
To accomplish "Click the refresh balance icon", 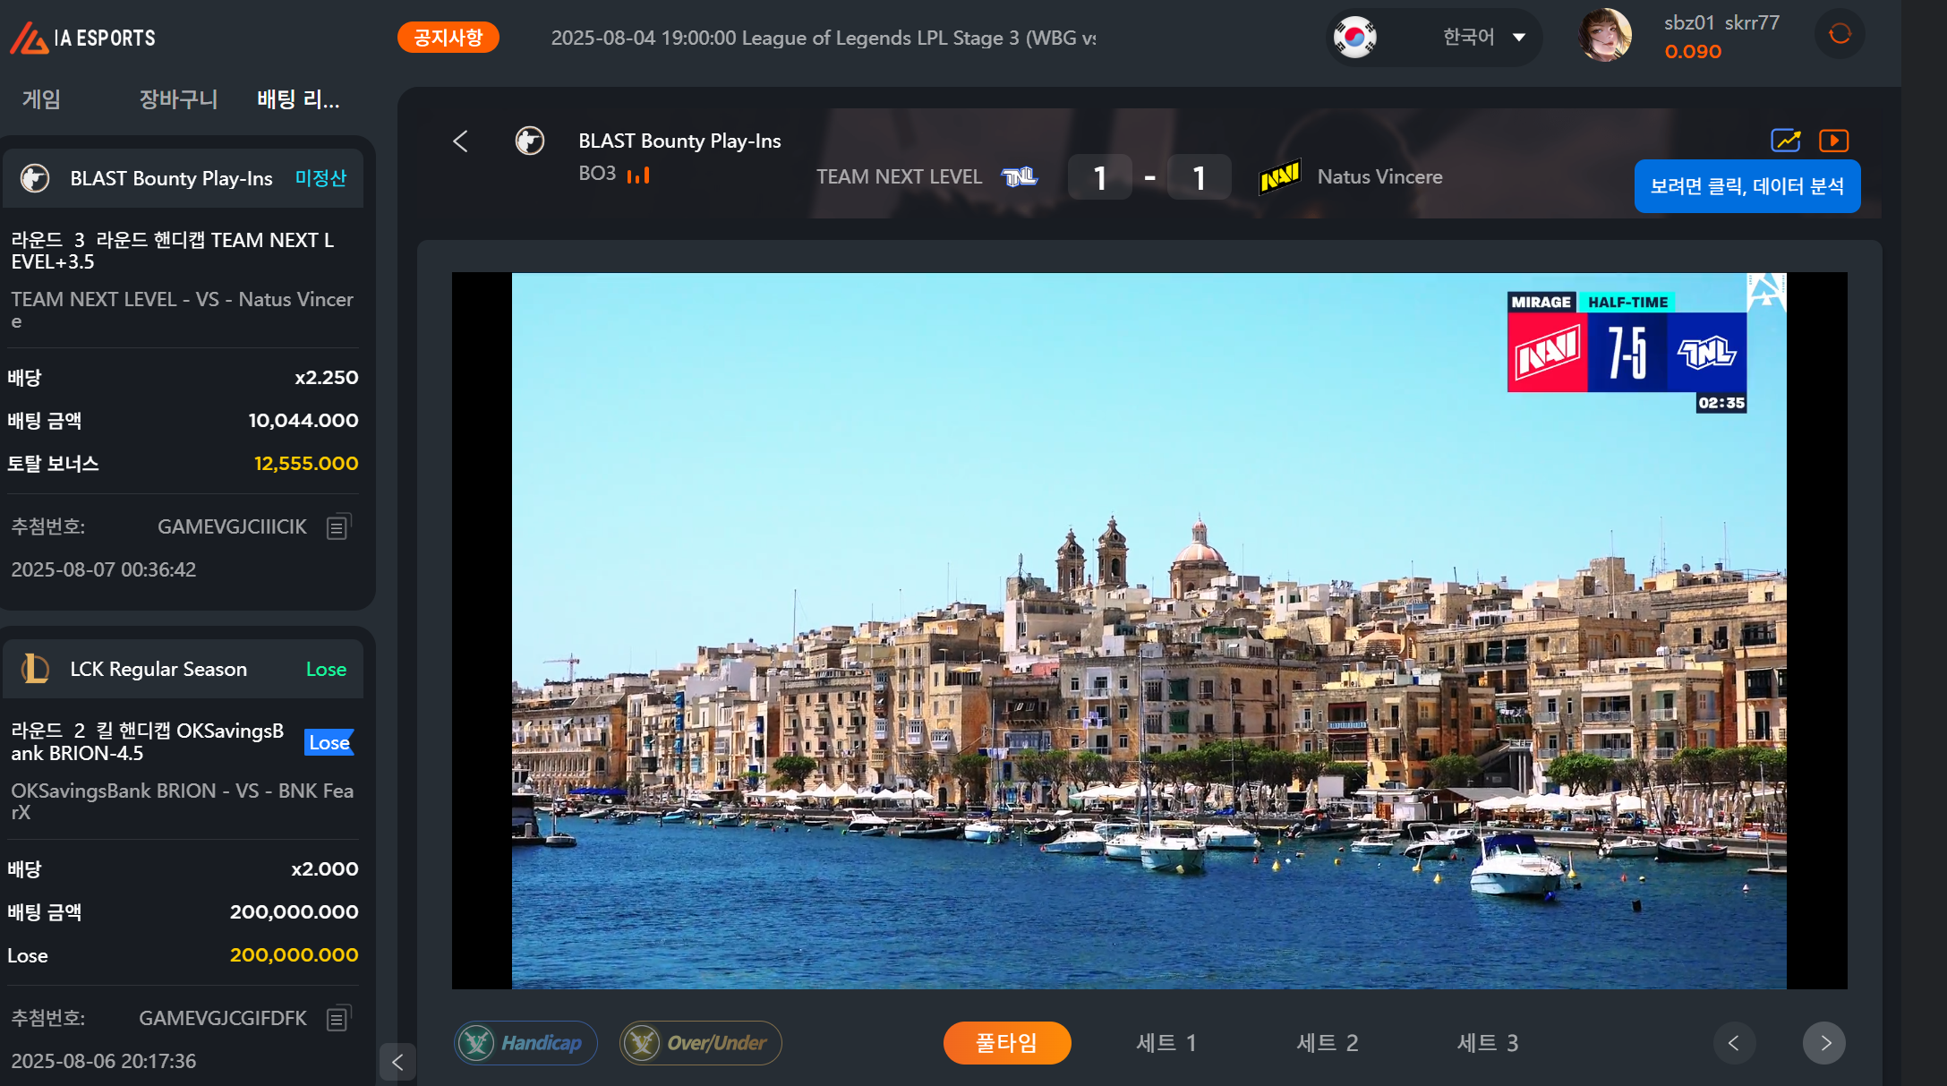I will tap(1840, 34).
